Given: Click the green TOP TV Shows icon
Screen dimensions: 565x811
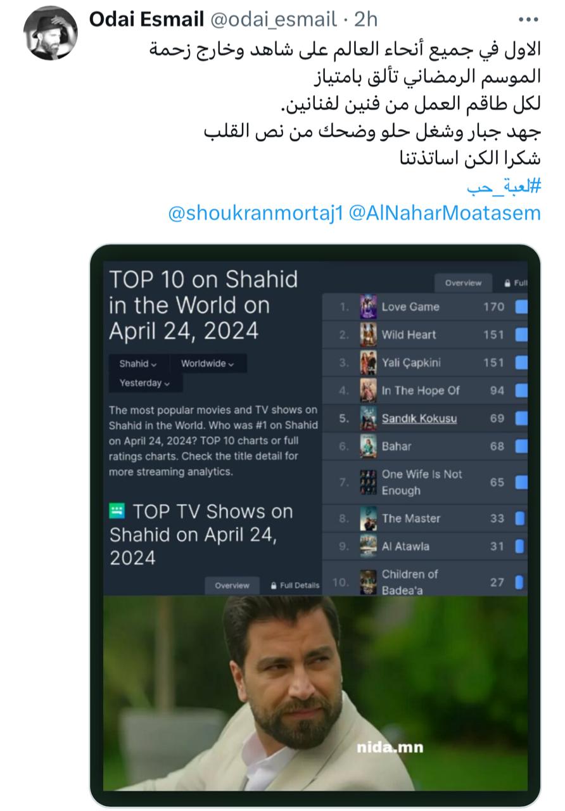Looking at the screenshot, I should 117,511.
